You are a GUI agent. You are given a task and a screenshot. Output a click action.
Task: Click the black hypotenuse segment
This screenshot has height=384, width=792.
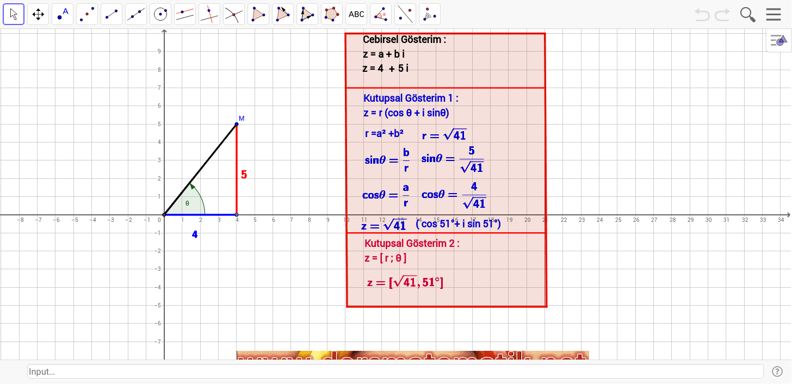pos(200,169)
